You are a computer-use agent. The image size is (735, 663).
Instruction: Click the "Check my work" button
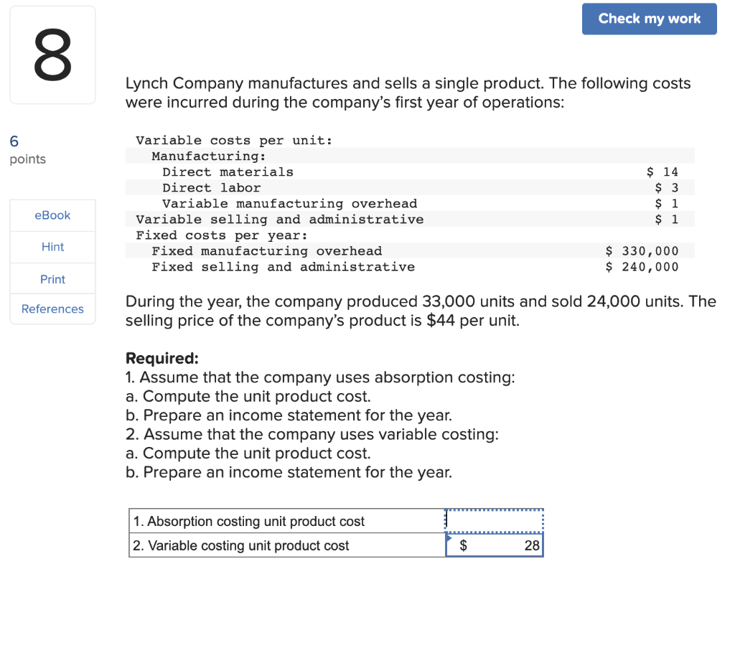point(648,19)
